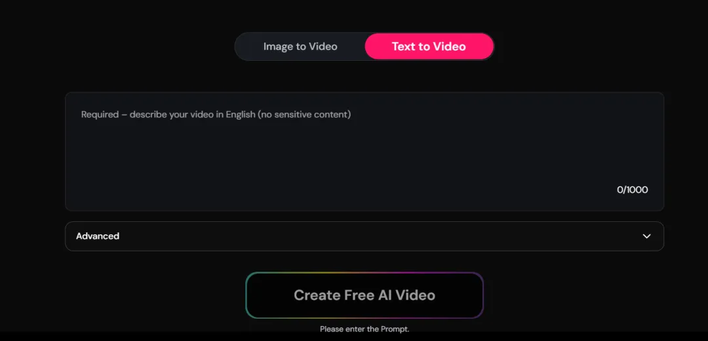Image resolution: width=708 pixels, height=341 pixels.
Task: Toggle mode to Text to Video
Action: [429, 46]
